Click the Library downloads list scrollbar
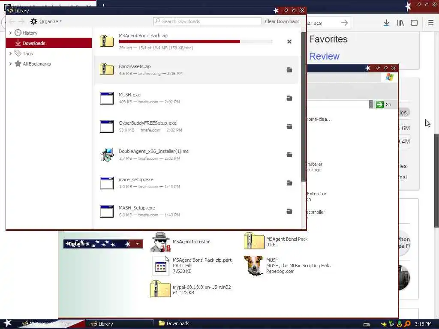 tap(304, 107)
